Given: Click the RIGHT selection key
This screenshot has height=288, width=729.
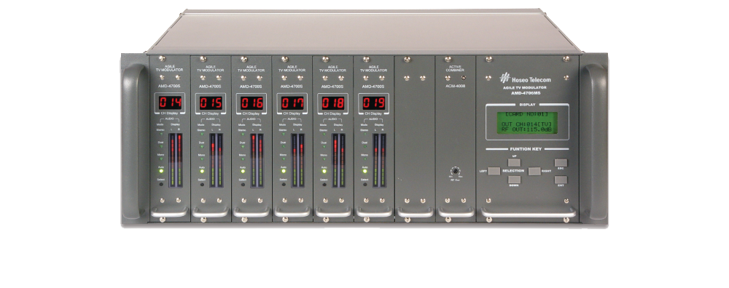Looking at the screenshot, I should (534, 171).
